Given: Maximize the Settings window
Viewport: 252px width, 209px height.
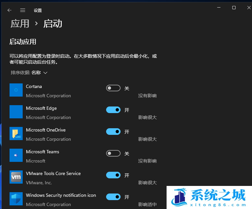Looking at the screenshot, I should [234, 8].
